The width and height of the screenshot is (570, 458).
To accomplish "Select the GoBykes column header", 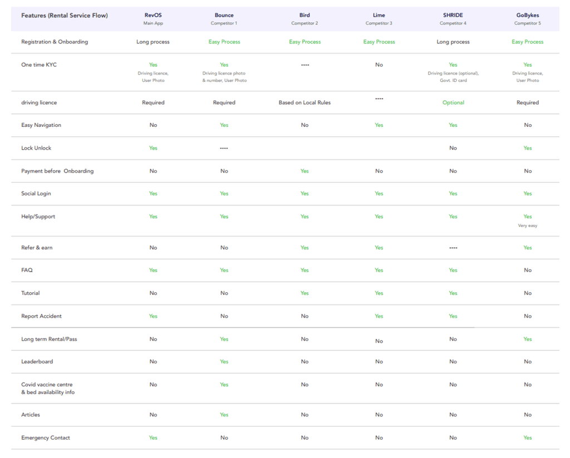I will 528,15.
